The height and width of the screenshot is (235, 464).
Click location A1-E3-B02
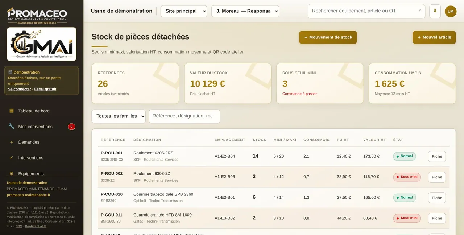pos(225,218)
